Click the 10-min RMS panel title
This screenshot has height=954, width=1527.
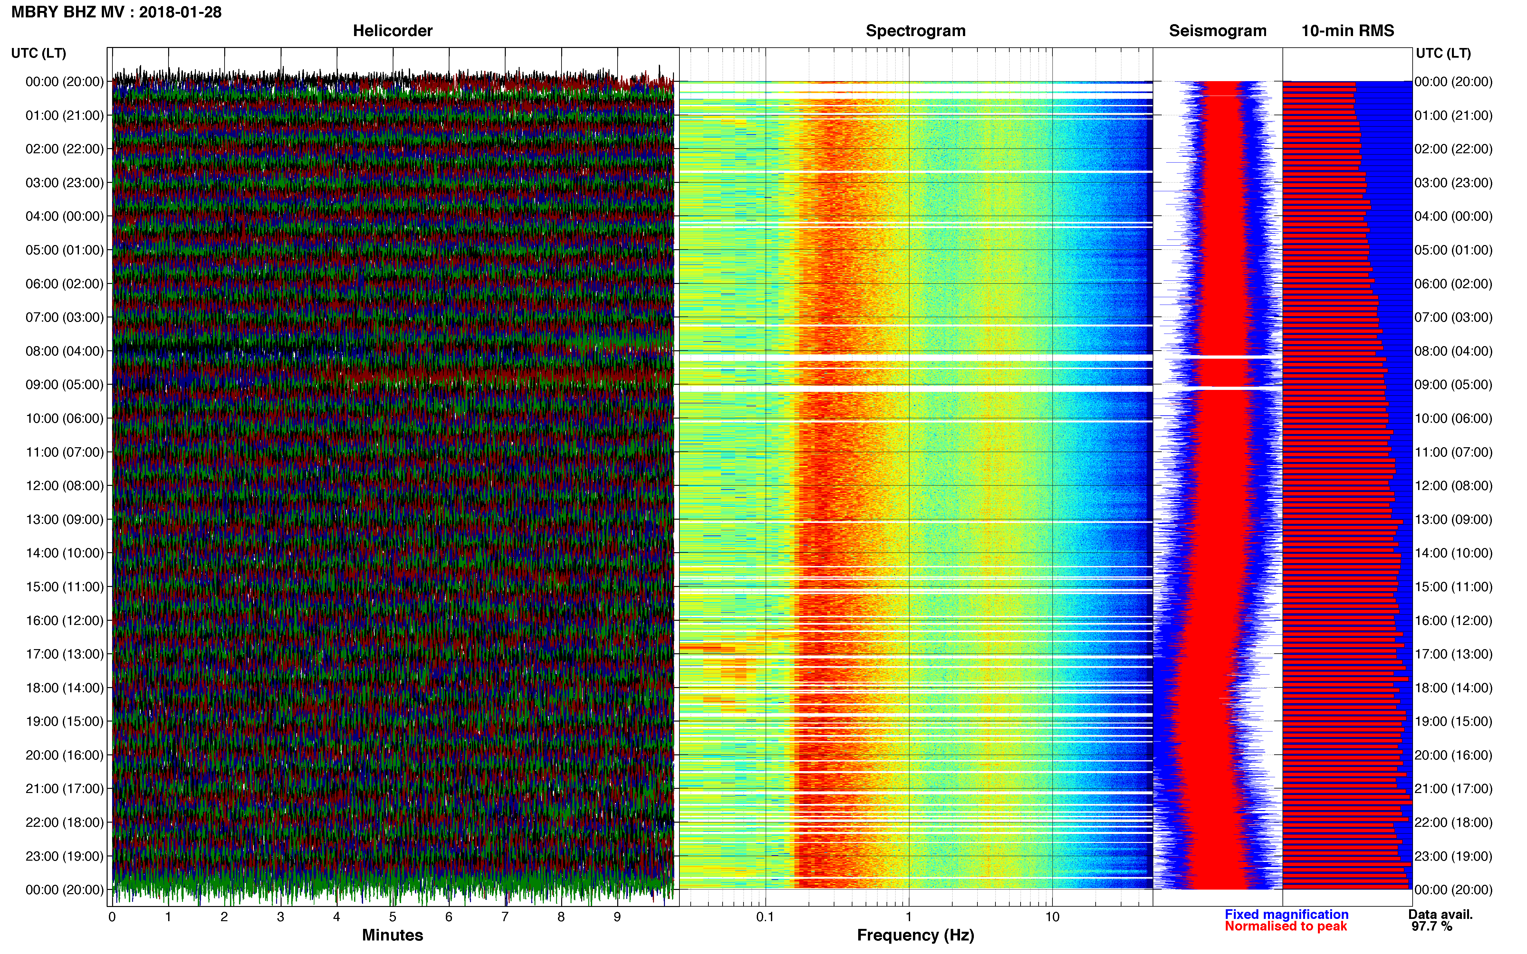(x=1348, y=31)
